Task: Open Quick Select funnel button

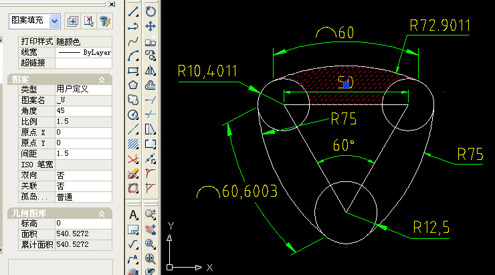Action: pos(104,21)
